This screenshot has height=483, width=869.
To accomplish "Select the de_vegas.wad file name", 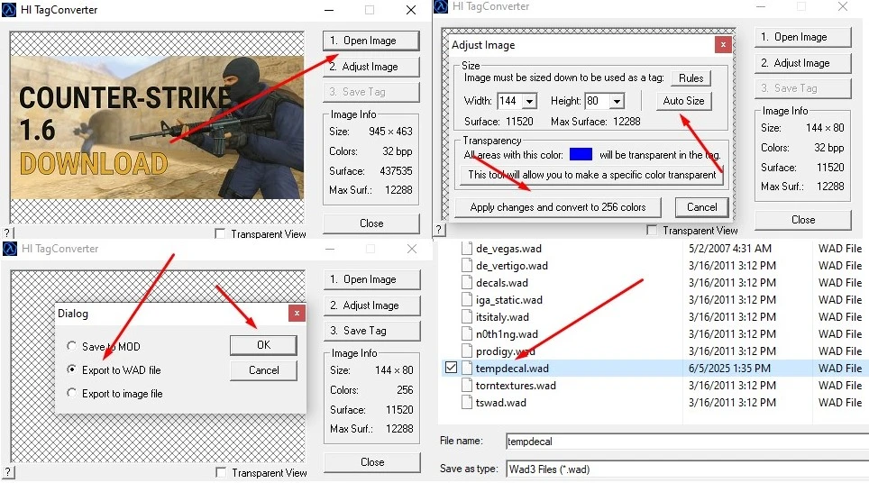I will click(508, 249).
